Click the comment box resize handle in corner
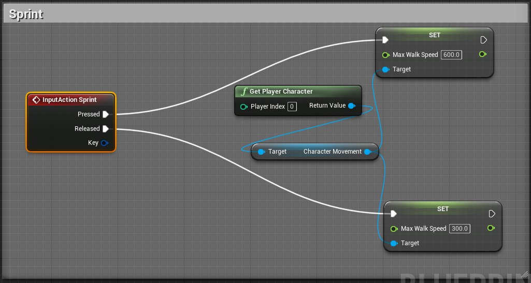 (x=524, y=274)
